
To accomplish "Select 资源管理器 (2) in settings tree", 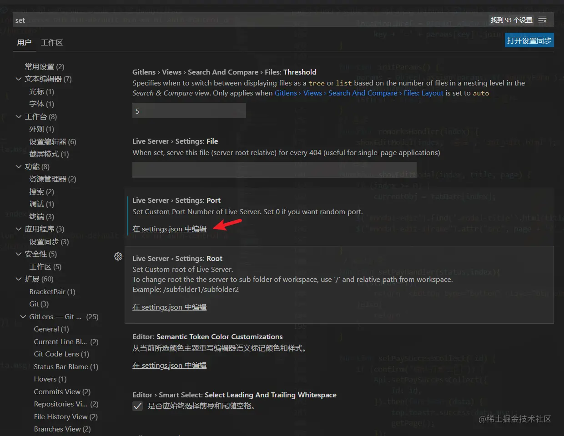I will click(x=53, y=179).
